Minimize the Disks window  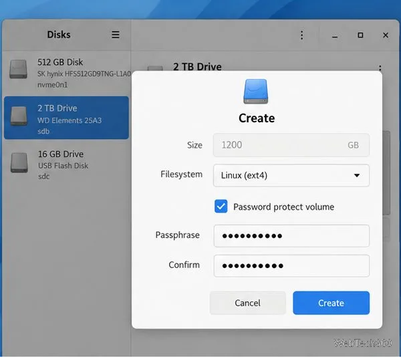[335, 35]
